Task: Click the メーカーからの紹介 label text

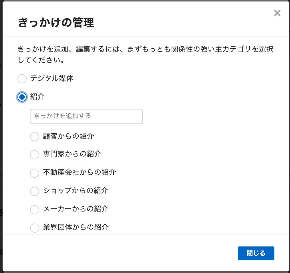Action: (76, 209)
